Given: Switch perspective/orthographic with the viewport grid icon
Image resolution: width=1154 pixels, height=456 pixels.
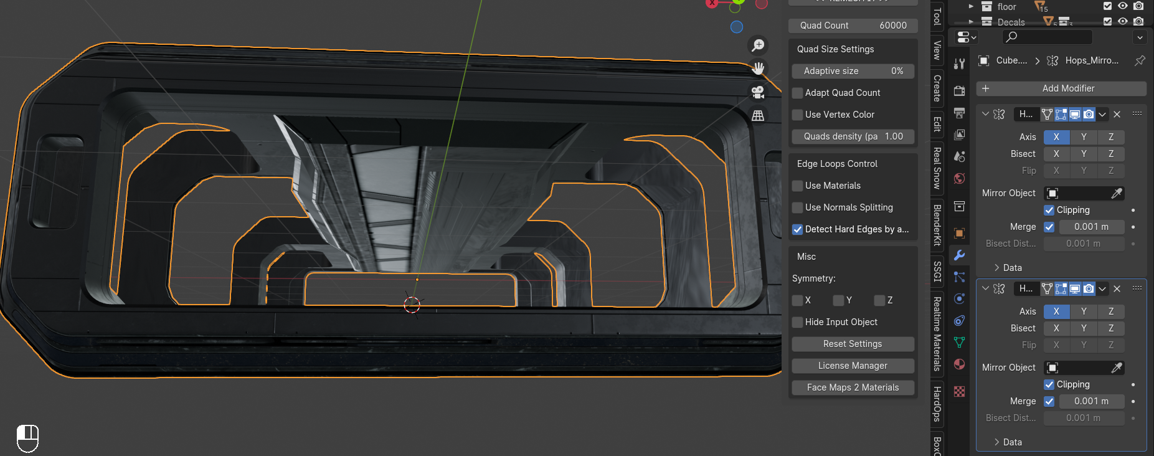Looking at the screenshot, I should [758, 115].
